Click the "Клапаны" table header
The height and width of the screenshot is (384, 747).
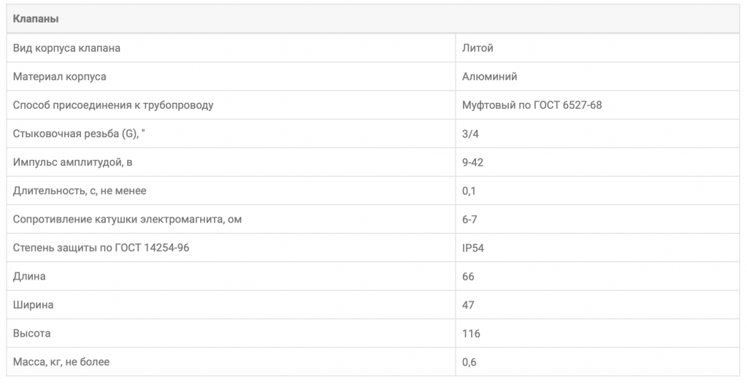37,18
